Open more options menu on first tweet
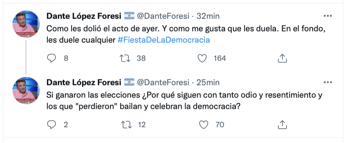346x143 pixels. 328,16
